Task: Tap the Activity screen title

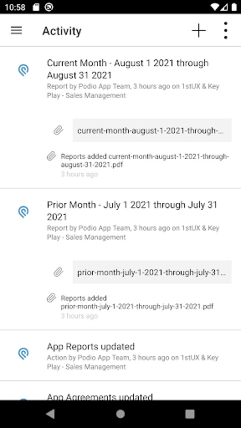Action: (x=62, y=31)
